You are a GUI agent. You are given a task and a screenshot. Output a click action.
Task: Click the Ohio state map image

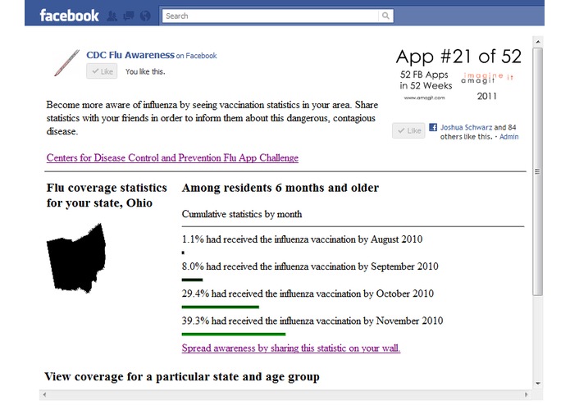click(x=76, y=258)
